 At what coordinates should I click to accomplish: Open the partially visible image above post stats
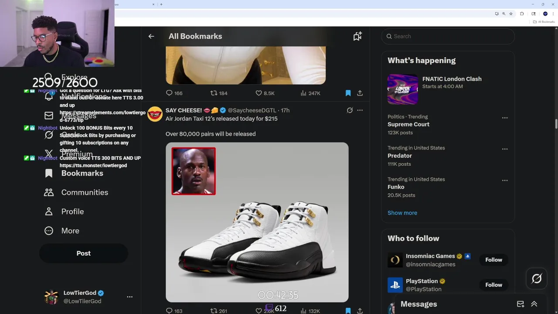click(x=245, y=65)
